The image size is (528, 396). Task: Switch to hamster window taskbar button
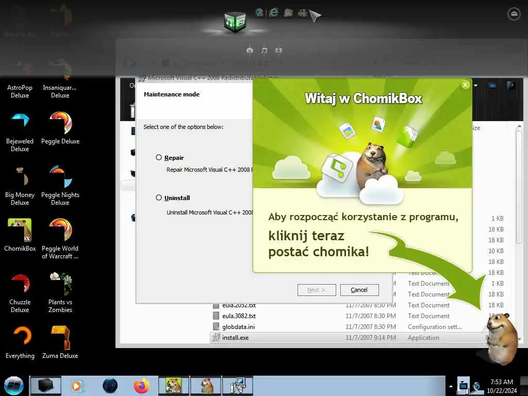point(206,386)
